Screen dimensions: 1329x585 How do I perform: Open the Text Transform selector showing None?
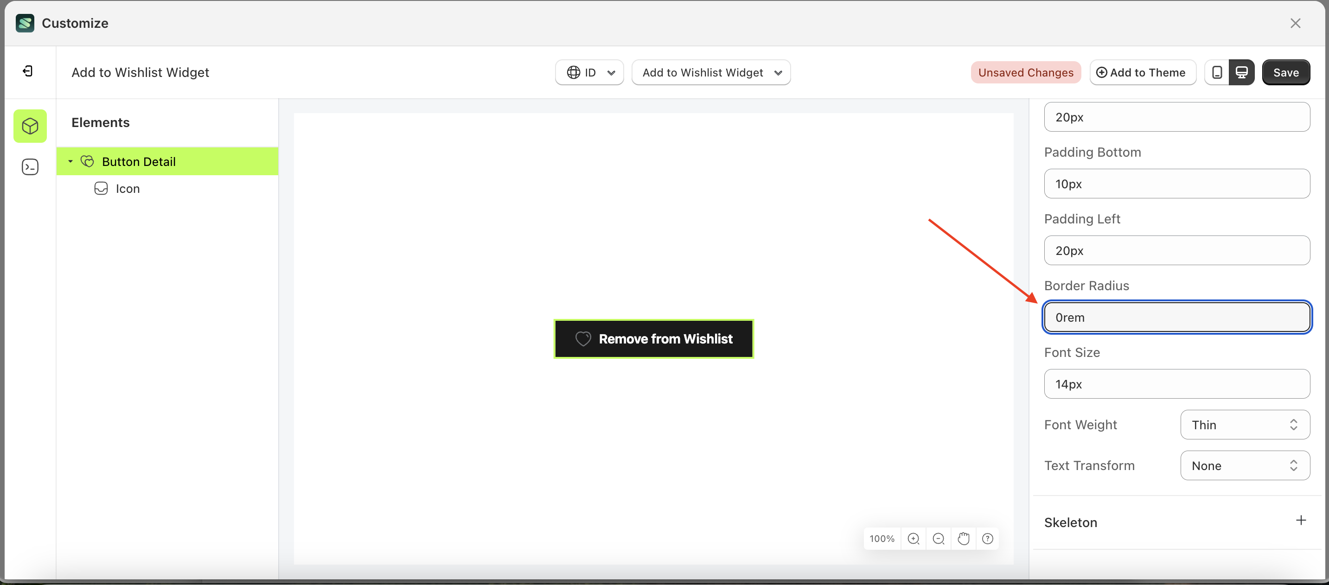click(x=1245, y=465)
